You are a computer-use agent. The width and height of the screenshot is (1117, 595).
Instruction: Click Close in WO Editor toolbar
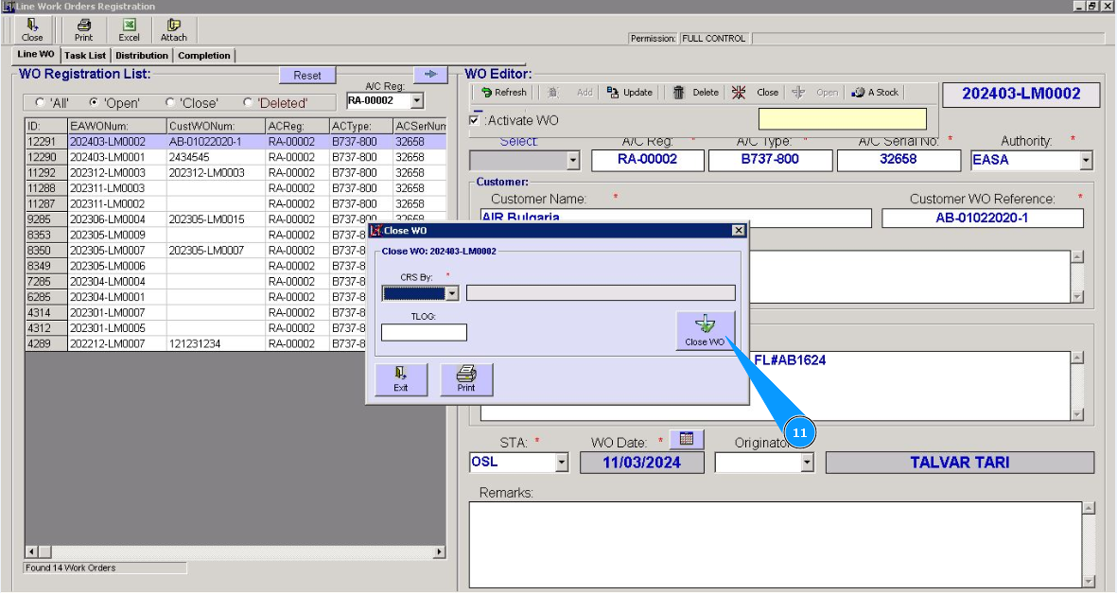coord(756,92)
